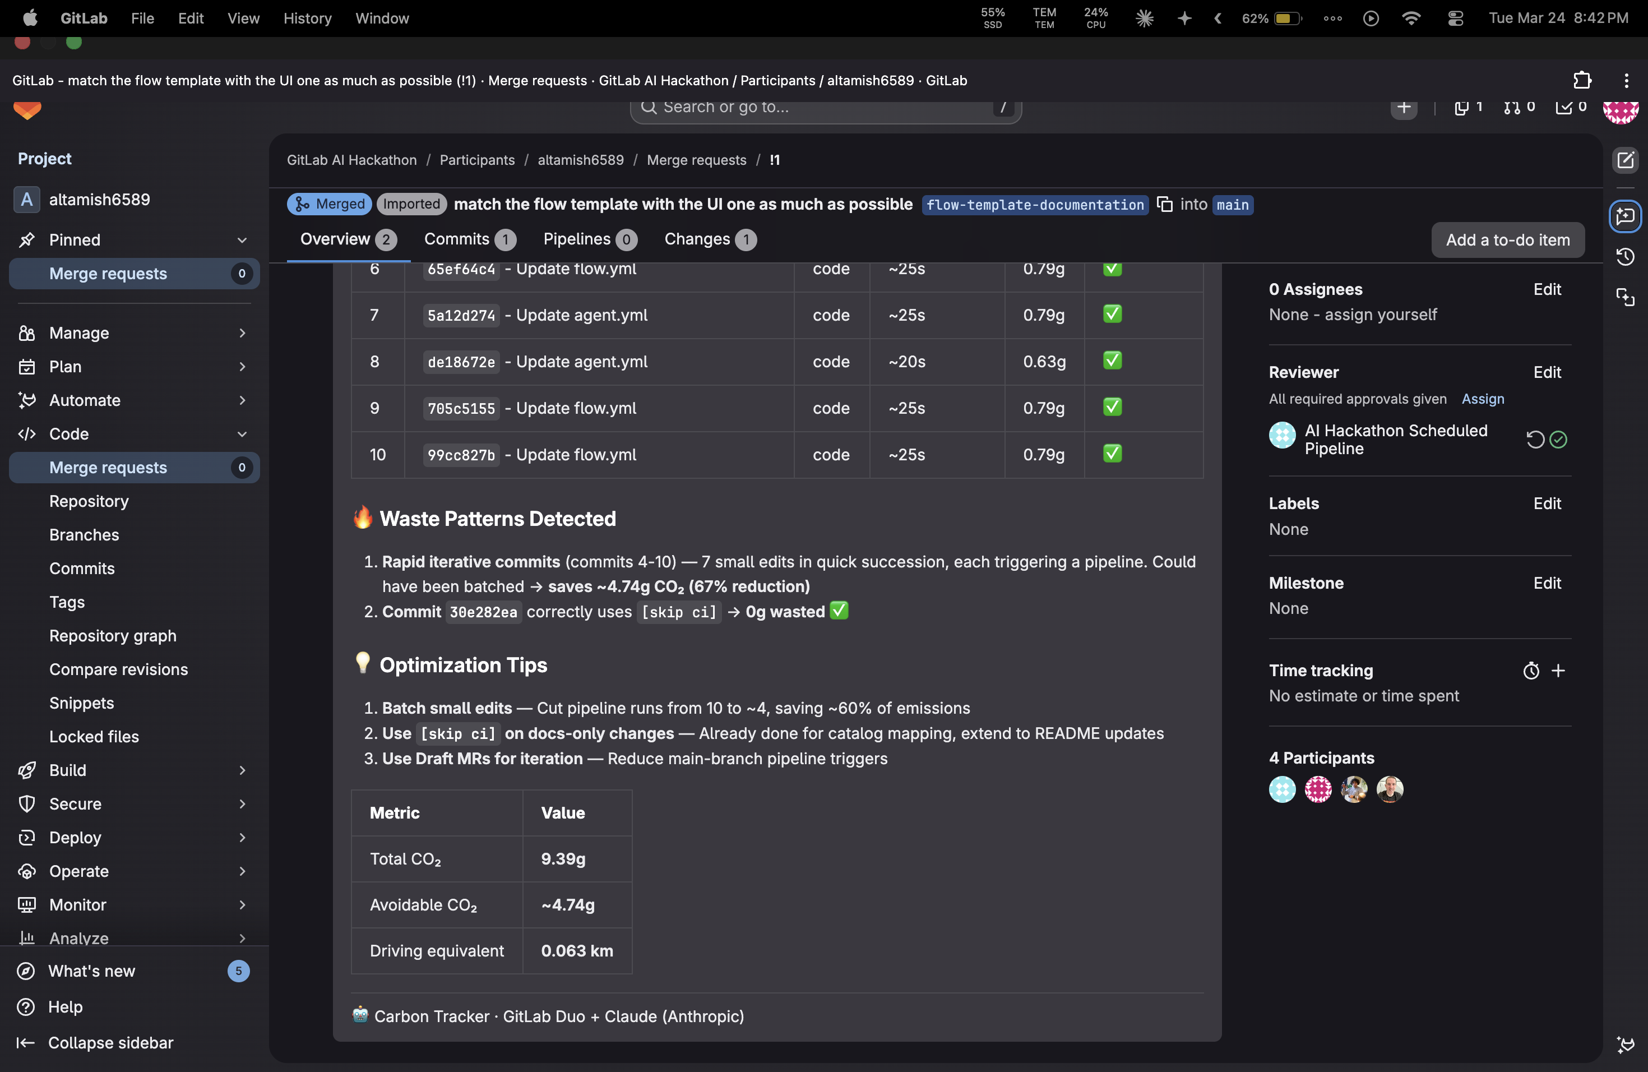Click Add a to-do item button
The width and height of the screenshot is (1648, 1072).
pyautogui.click(x=1507, y=241)
